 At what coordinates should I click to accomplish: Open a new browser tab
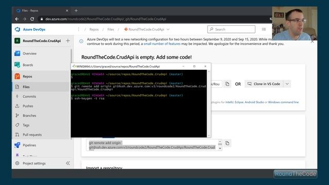[76, 10]
